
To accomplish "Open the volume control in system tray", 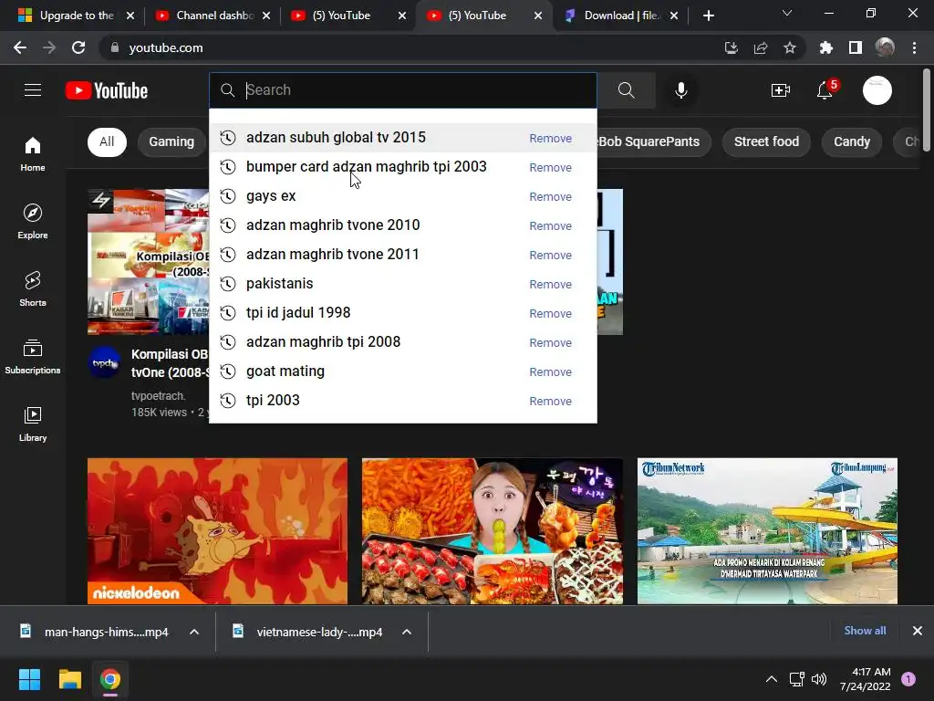I will [x=819, y=679].
